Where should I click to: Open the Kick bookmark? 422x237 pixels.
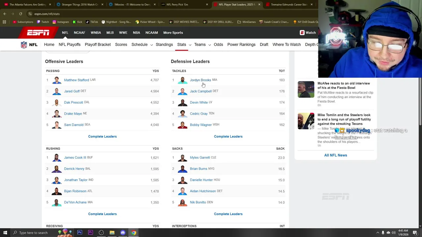[x=77, y=22]
